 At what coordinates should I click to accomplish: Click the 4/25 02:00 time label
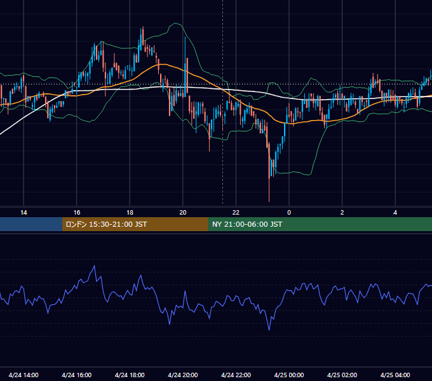[342, 375]
